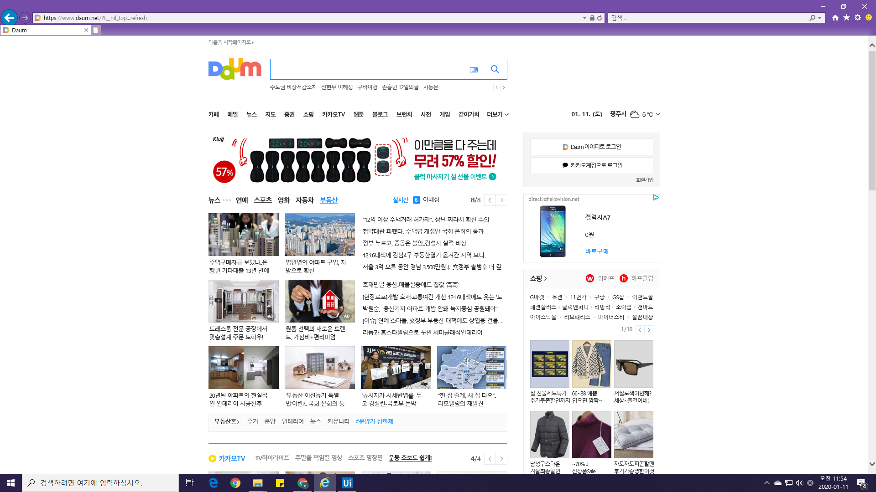
Task: Open the virtual keyboard icon in search box
Action: [474, 70]
